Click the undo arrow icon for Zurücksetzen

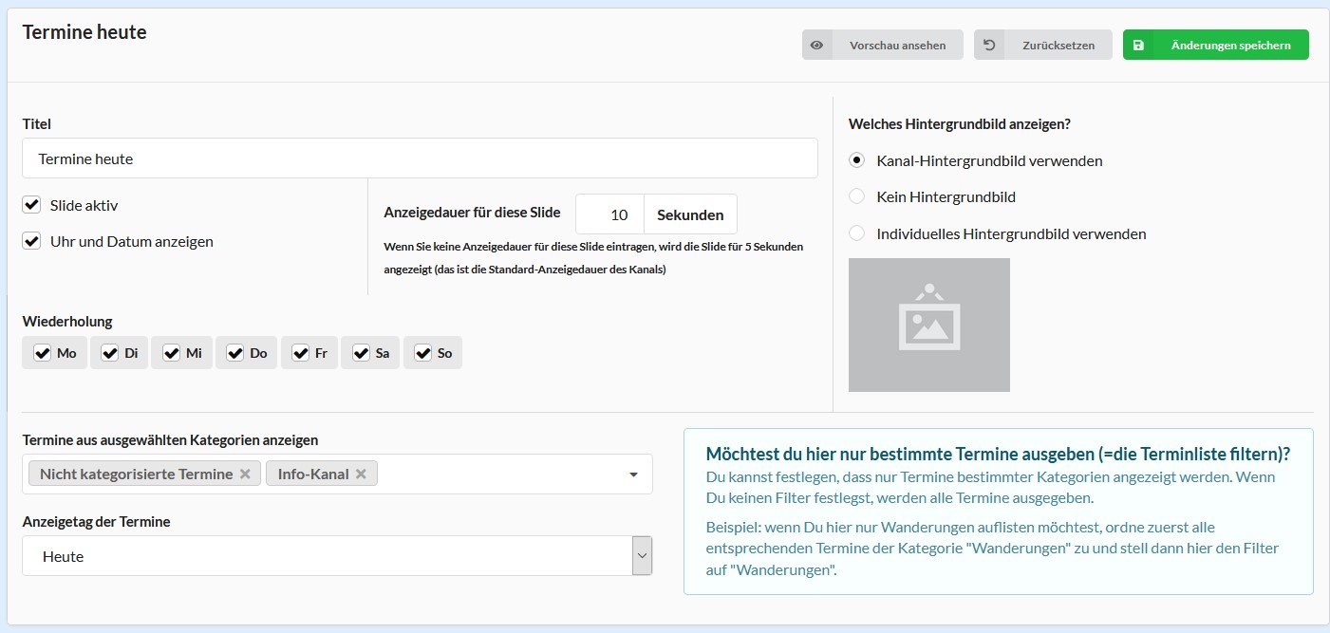(989, 45)
